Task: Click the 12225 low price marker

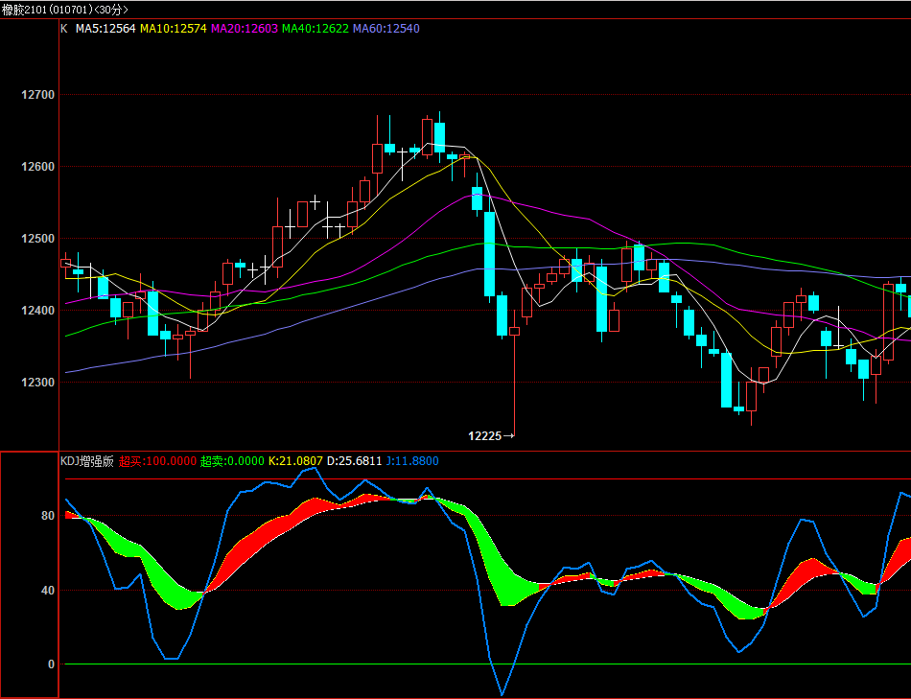Action: 491,435
